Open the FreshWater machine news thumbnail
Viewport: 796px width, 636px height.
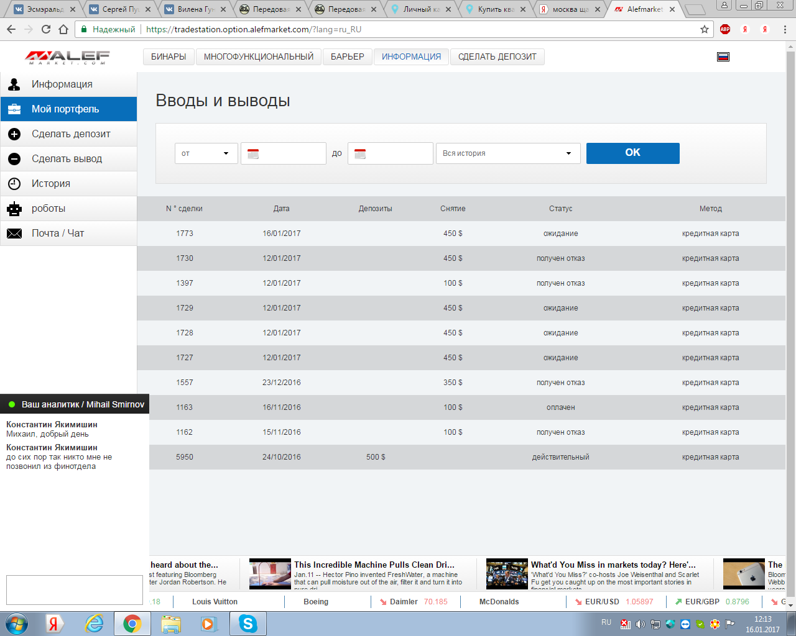[270, 574]
